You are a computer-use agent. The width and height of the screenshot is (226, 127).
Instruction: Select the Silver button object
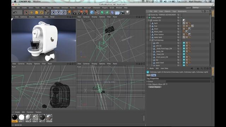[159, 35]
